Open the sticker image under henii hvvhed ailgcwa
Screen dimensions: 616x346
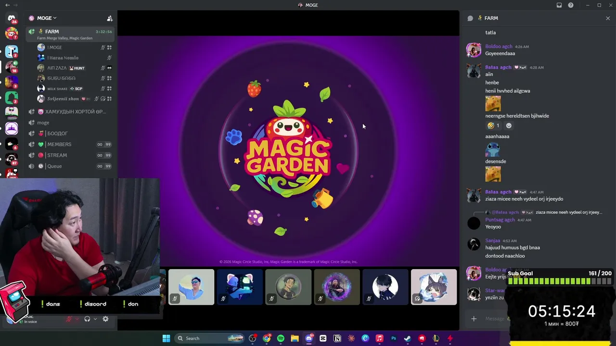coord(493,104)
